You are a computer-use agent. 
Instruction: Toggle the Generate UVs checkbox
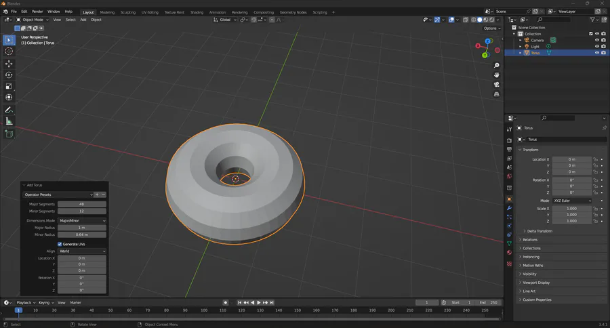coord(60,245)
